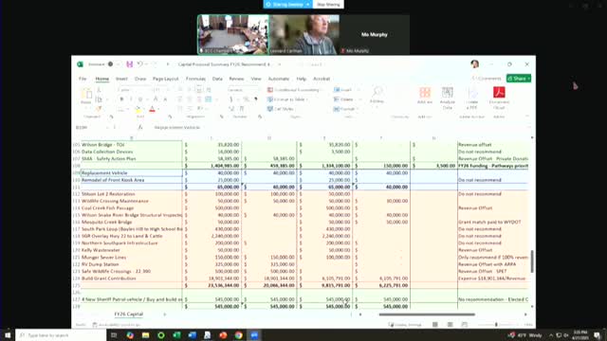Screen dimensions: 607x341
Task: Click the Undo arrow icon
Action: coord(139,64)
